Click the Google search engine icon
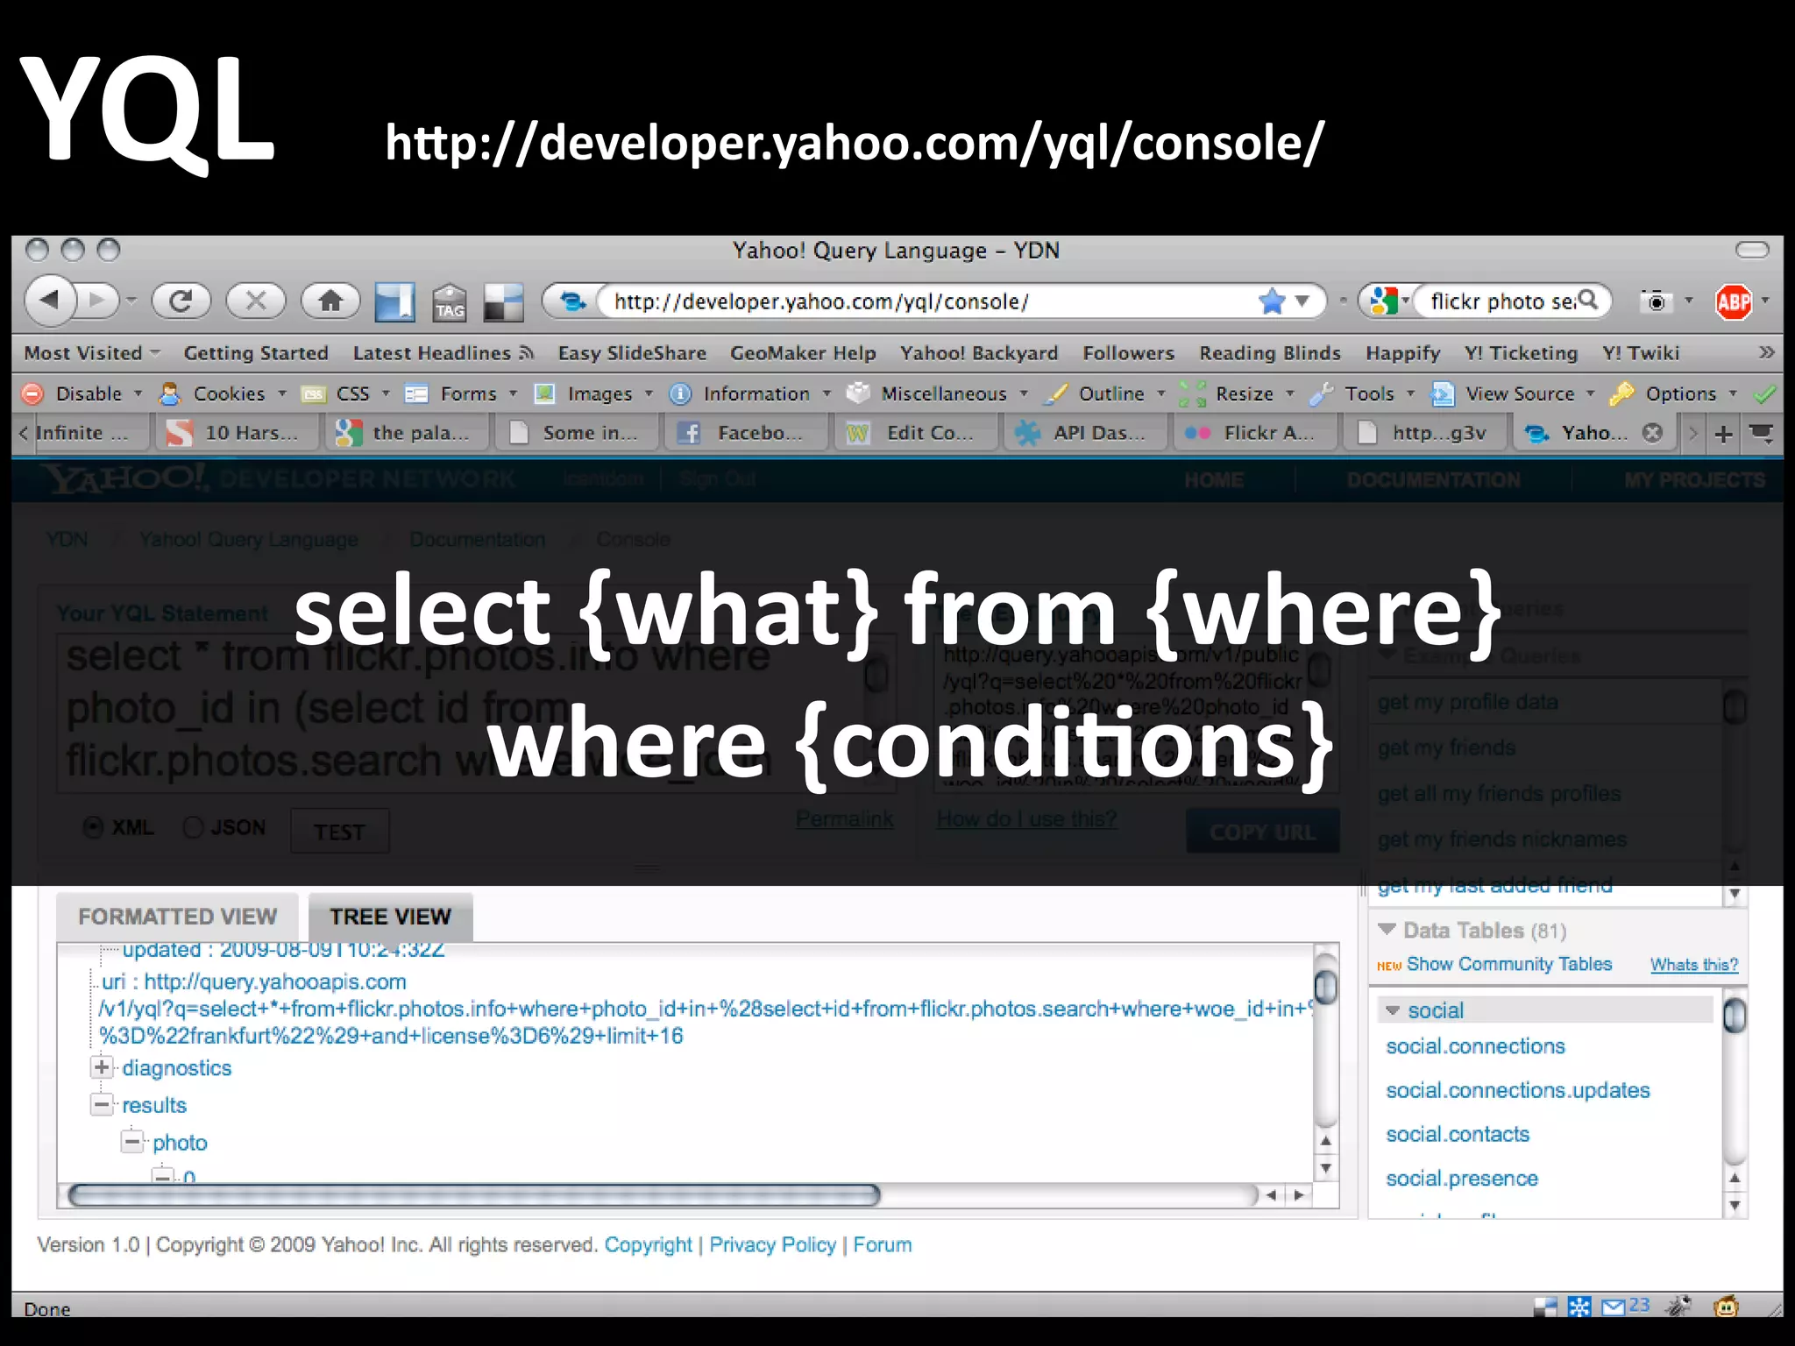The width and height of the screenshot is (1795, 1346). pyautogui.click(x=1383, y=301)
